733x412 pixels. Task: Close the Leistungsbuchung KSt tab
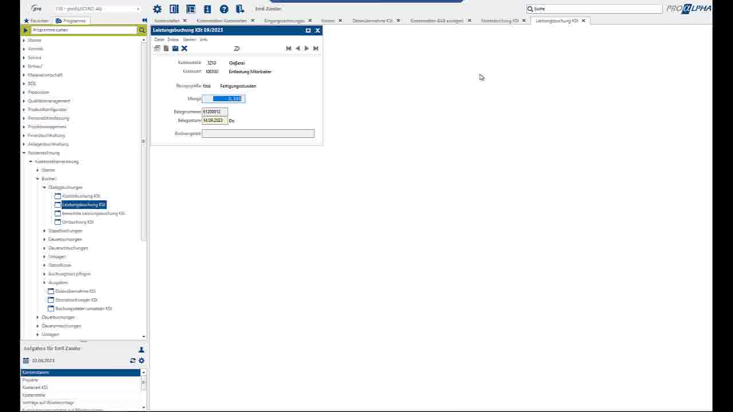coord(584,21)
